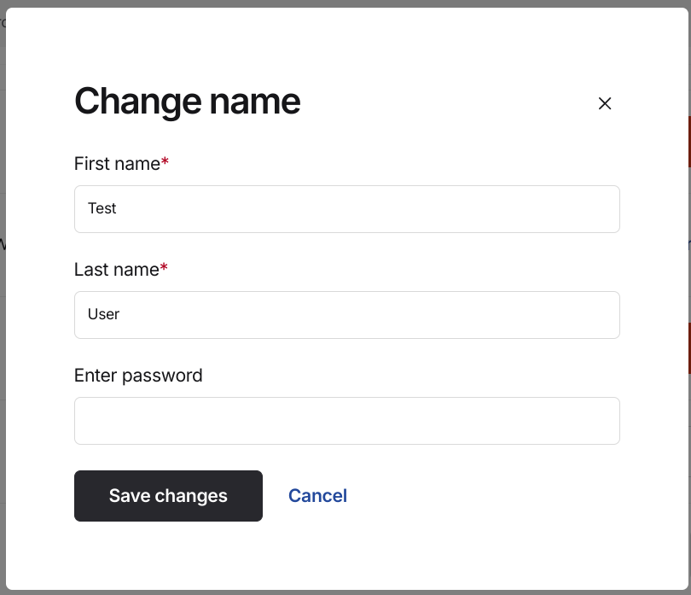Image resolution: width=691 pixels, height=595 pixels.
Task: Click the upper red bar behind the dialog
Action: (x=689, y=141)
